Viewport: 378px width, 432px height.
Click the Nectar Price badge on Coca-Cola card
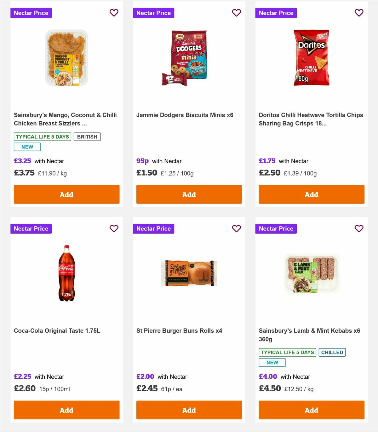coord(31,229)
